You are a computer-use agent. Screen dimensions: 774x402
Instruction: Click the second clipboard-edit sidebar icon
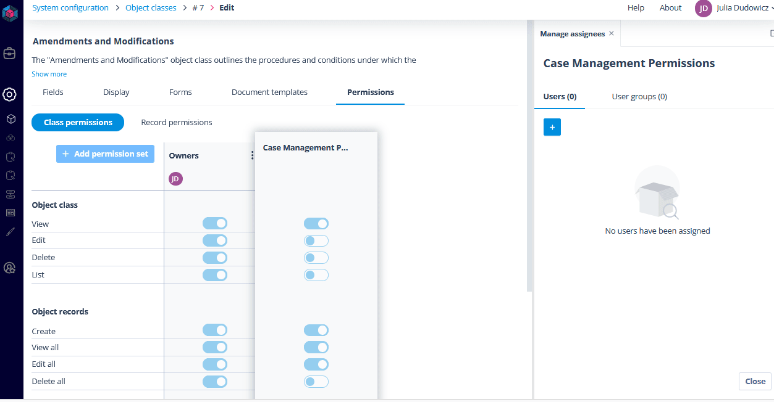click(10, 175)
